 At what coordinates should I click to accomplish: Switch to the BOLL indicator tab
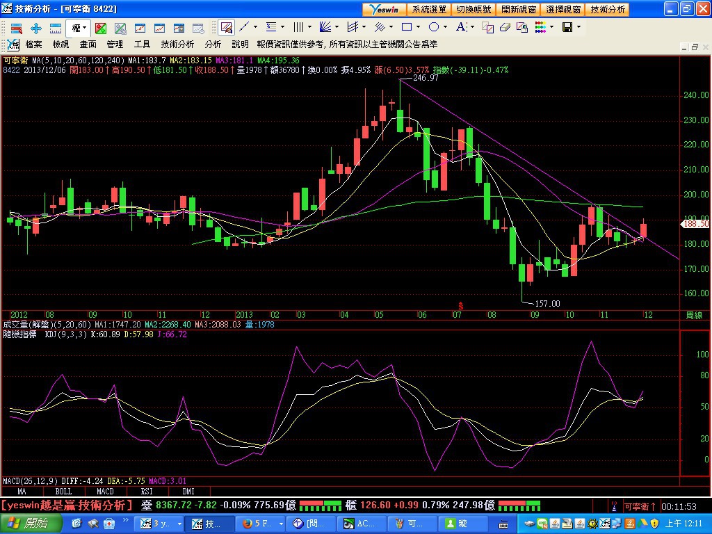click(63, 492)
